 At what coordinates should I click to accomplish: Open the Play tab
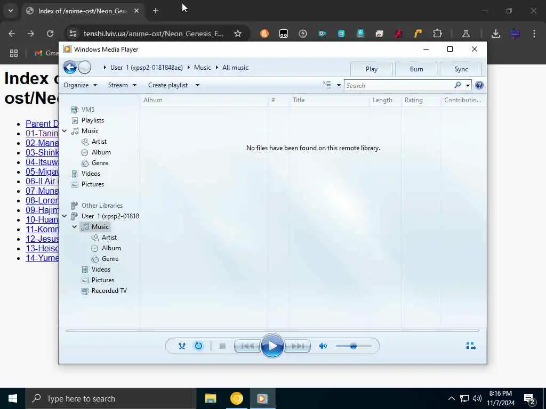point(372,69)
